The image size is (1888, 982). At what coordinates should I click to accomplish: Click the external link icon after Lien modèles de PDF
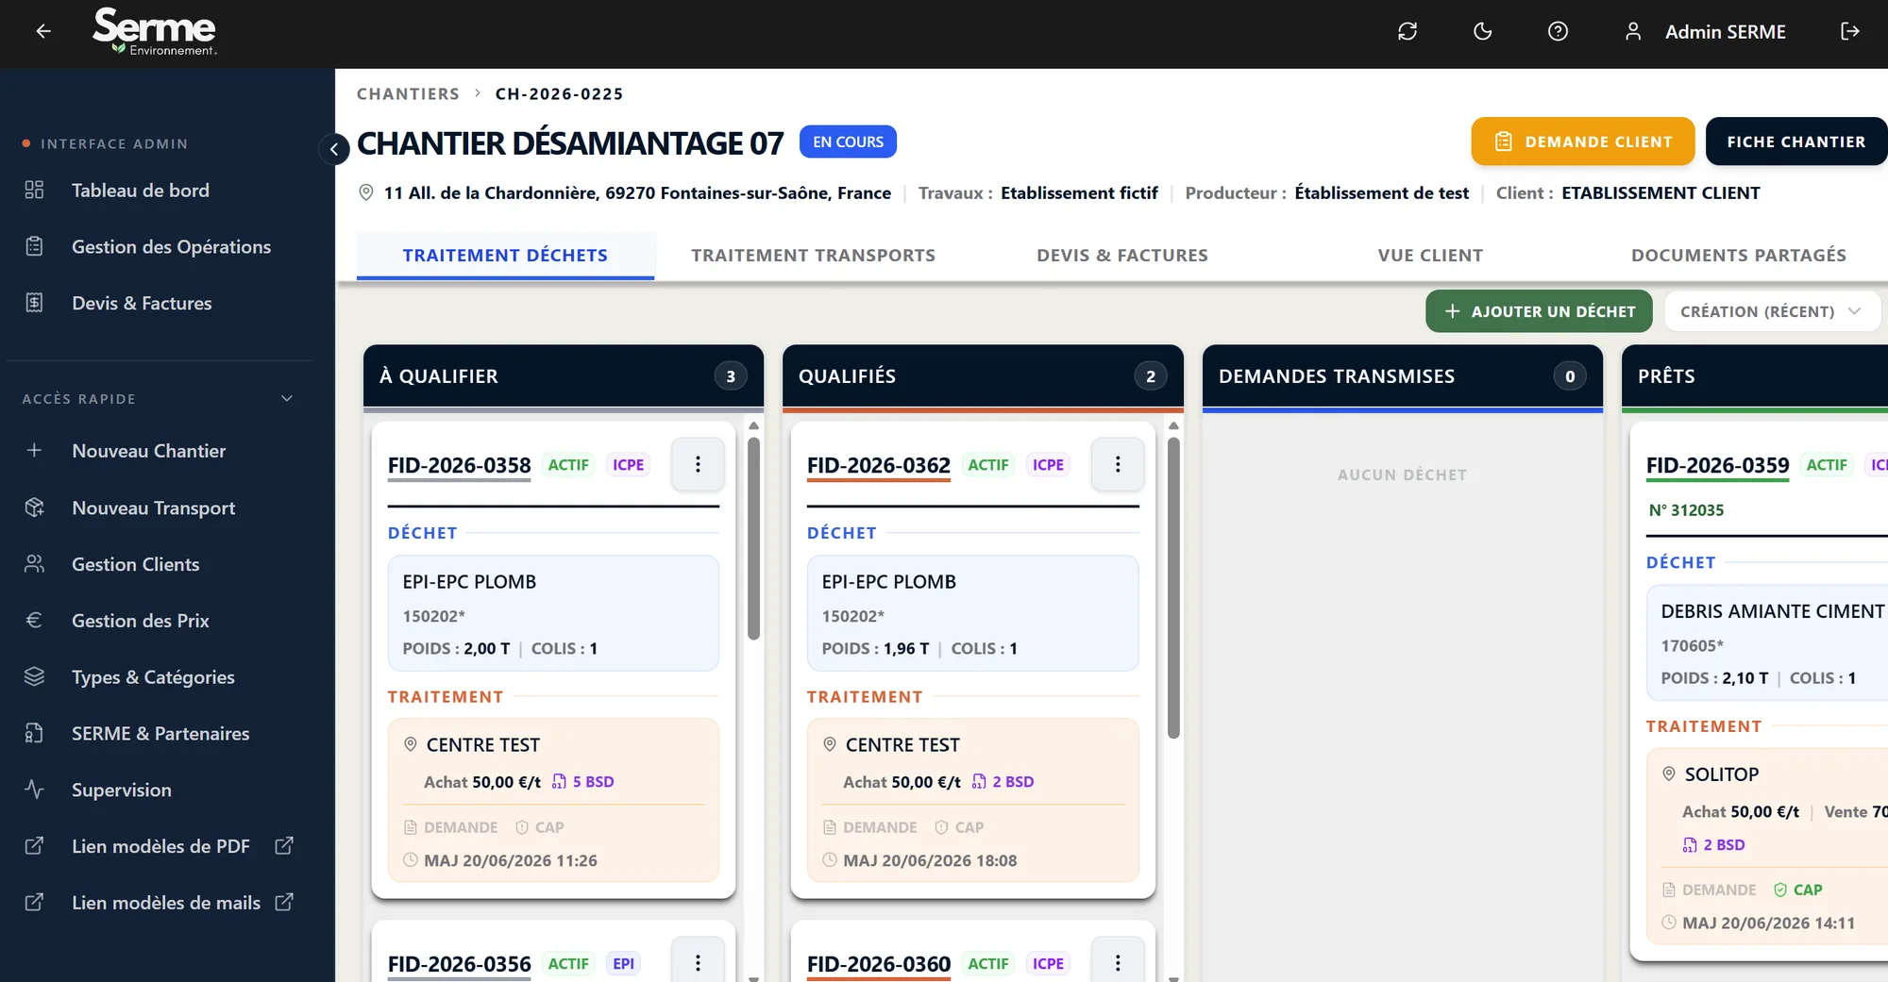click(283, 846)
